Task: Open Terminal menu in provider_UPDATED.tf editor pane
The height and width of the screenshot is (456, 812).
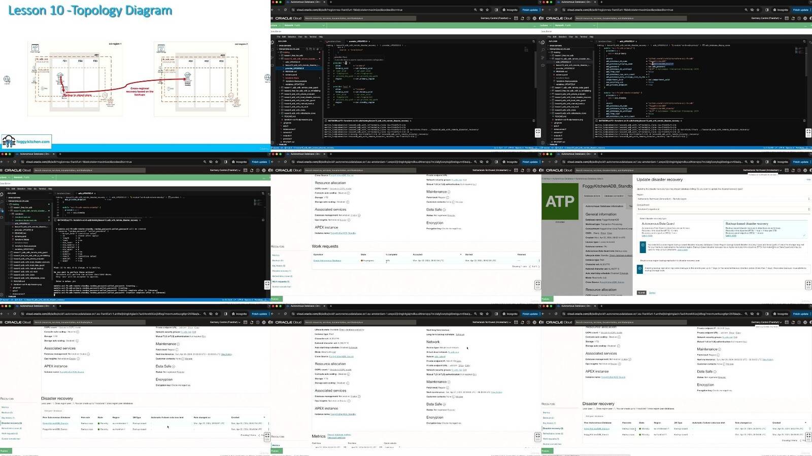Action: click(x=313, y=37)
